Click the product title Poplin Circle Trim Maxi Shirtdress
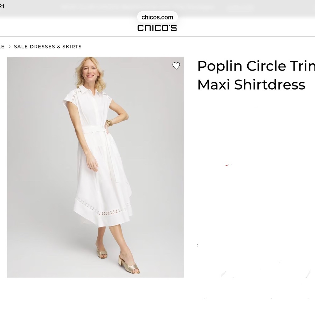 [255, 75]
